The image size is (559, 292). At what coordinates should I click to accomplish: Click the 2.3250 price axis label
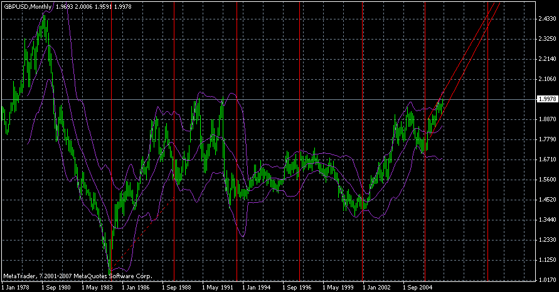coord(548,38)
